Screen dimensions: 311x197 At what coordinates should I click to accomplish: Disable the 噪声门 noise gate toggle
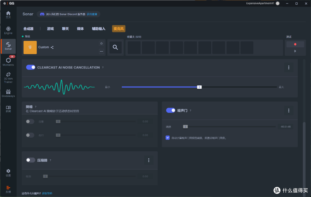pyautogui.click(x=170, y=110)
